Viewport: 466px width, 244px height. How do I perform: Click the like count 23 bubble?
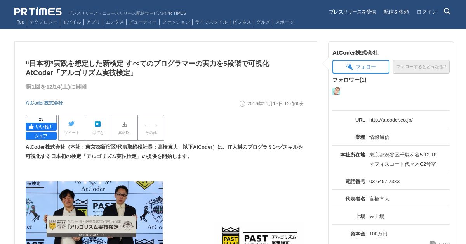[41, 119]
